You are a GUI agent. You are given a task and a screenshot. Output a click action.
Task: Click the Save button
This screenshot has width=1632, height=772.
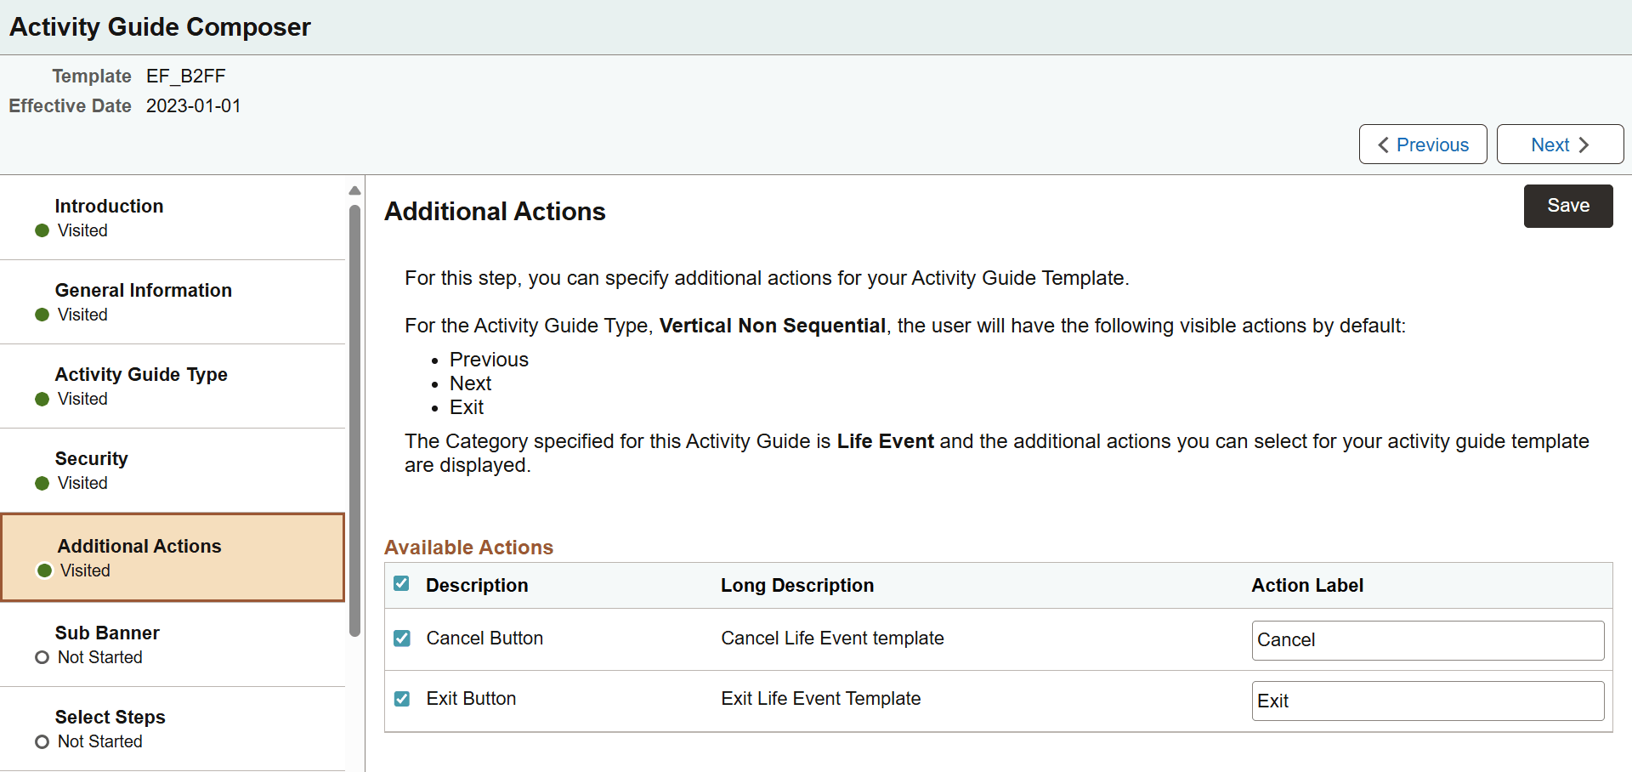click(1567, 206)
